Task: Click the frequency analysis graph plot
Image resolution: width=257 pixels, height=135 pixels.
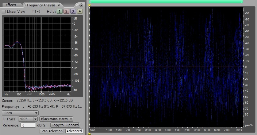Action: coord(37,54)
